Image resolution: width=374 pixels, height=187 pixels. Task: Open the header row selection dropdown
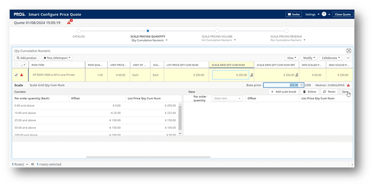point(23,64)
